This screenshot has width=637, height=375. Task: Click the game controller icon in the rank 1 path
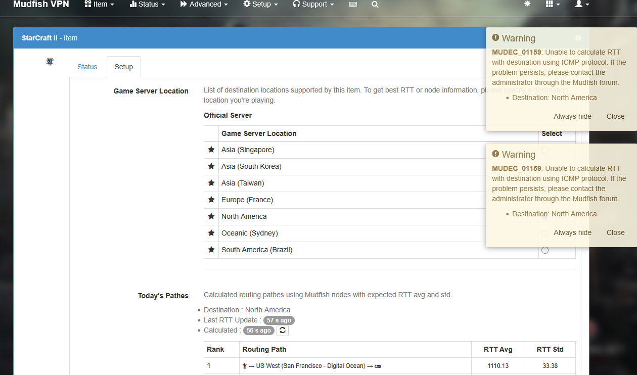coord(378,366)
